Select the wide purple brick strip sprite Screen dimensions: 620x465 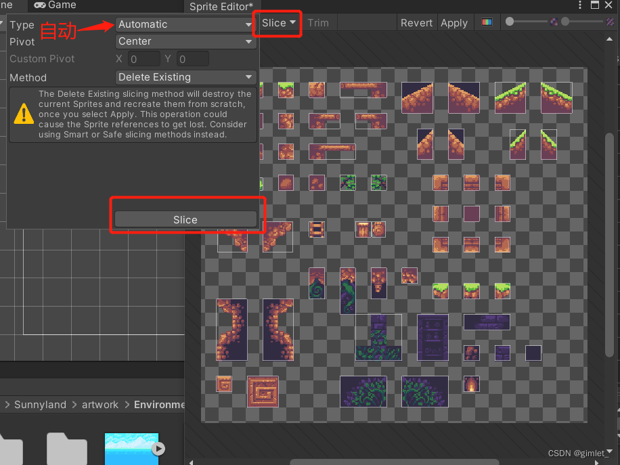(487, 322)
